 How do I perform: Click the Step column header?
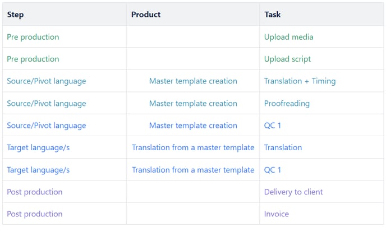pos(16,15)
